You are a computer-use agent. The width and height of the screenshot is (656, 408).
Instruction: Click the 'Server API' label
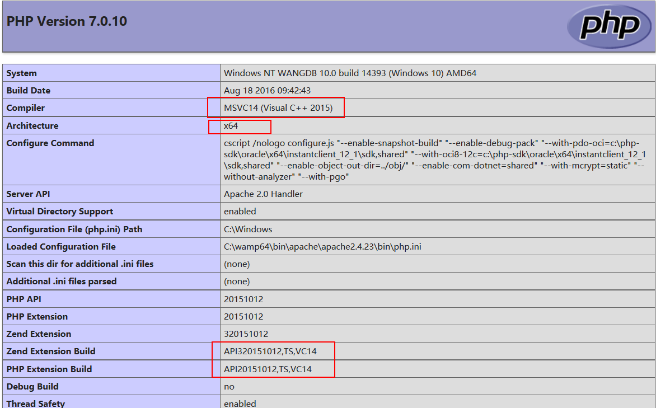click(x=28, y=194)
